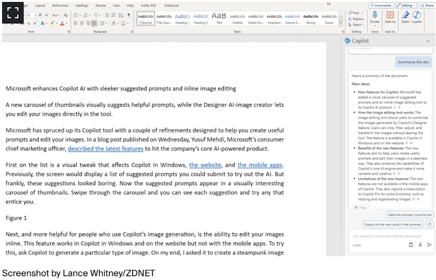Image resolution: width=436 pixels, height=280 pixels.
Task: Toggle justify alignment
Action: tap(94, 23)
